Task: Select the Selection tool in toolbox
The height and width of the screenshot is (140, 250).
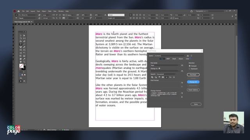Action: tap(21, 35)
